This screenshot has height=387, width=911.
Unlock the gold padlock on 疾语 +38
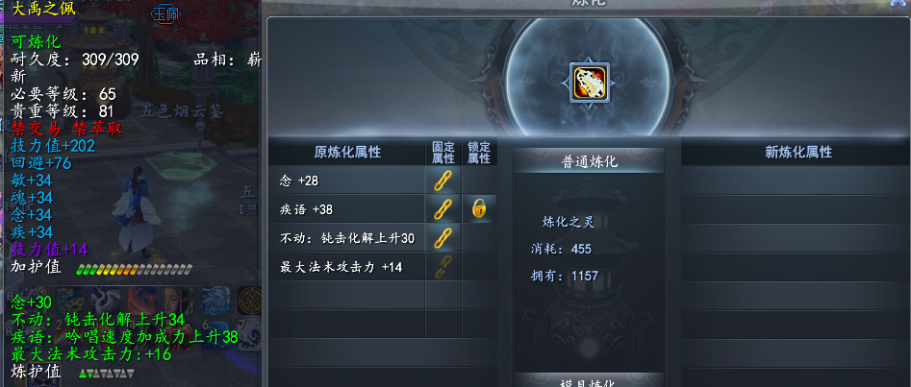(479, 209)
